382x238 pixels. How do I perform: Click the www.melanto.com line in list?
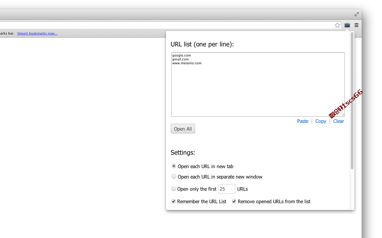pos(187,63)
